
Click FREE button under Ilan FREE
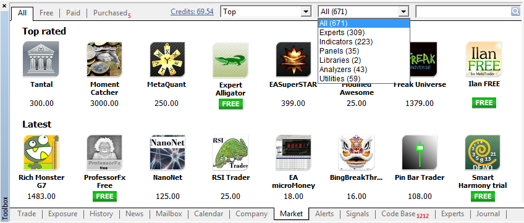coord(484,103)
